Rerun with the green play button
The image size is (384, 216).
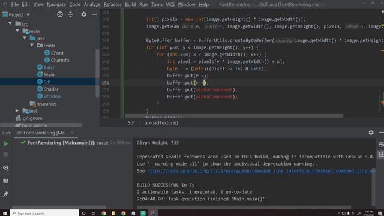point(5,144)
